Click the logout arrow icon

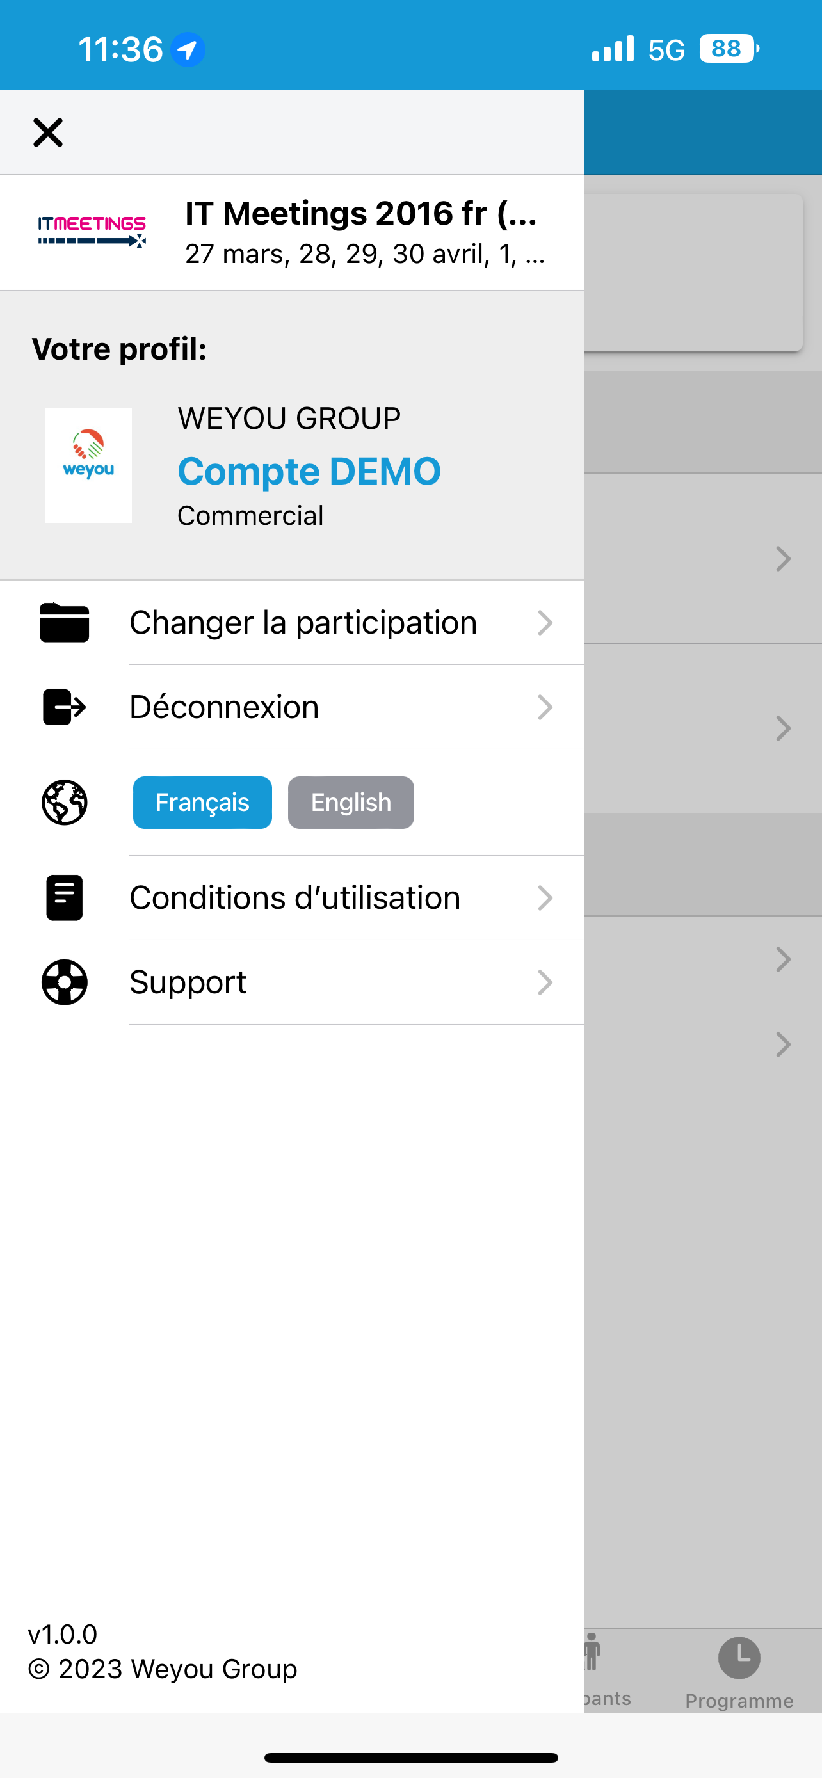[64, 707]
